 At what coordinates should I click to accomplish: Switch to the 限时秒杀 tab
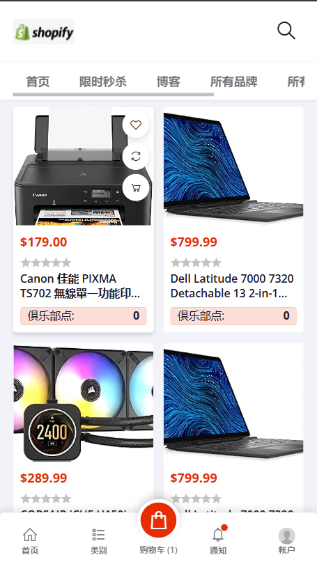tap(103, 81)
